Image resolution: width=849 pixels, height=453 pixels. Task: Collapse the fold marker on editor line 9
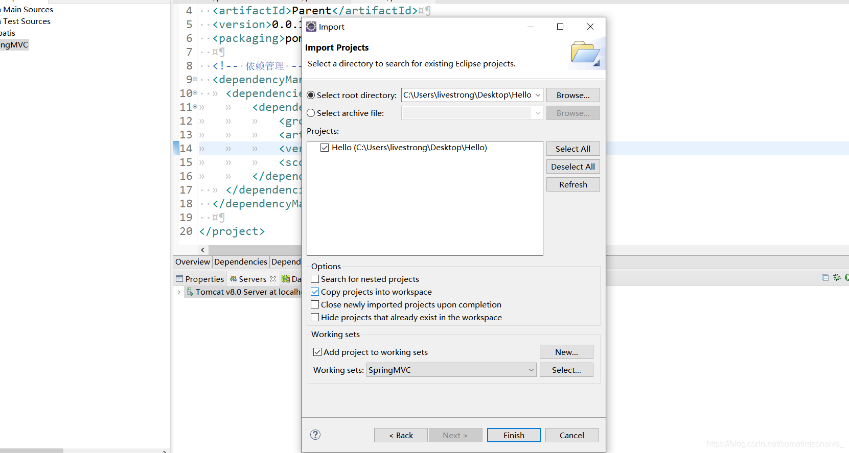(x=195, y=79)
